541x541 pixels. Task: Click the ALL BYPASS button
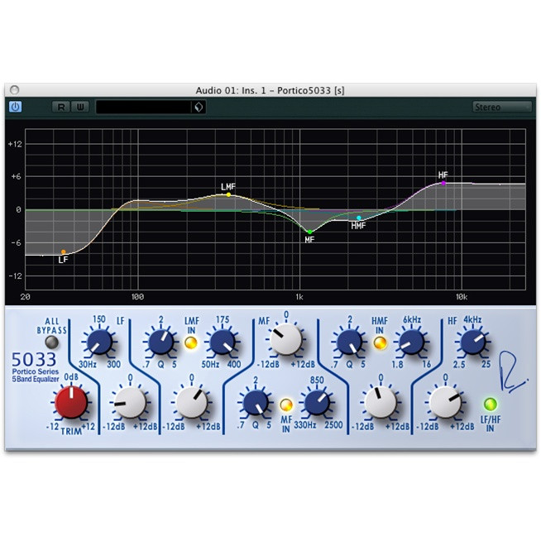click(x=52, y=342)
